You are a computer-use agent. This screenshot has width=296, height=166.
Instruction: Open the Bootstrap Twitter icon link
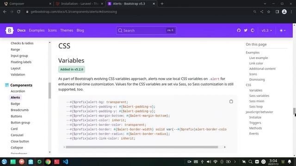(246, 30)
